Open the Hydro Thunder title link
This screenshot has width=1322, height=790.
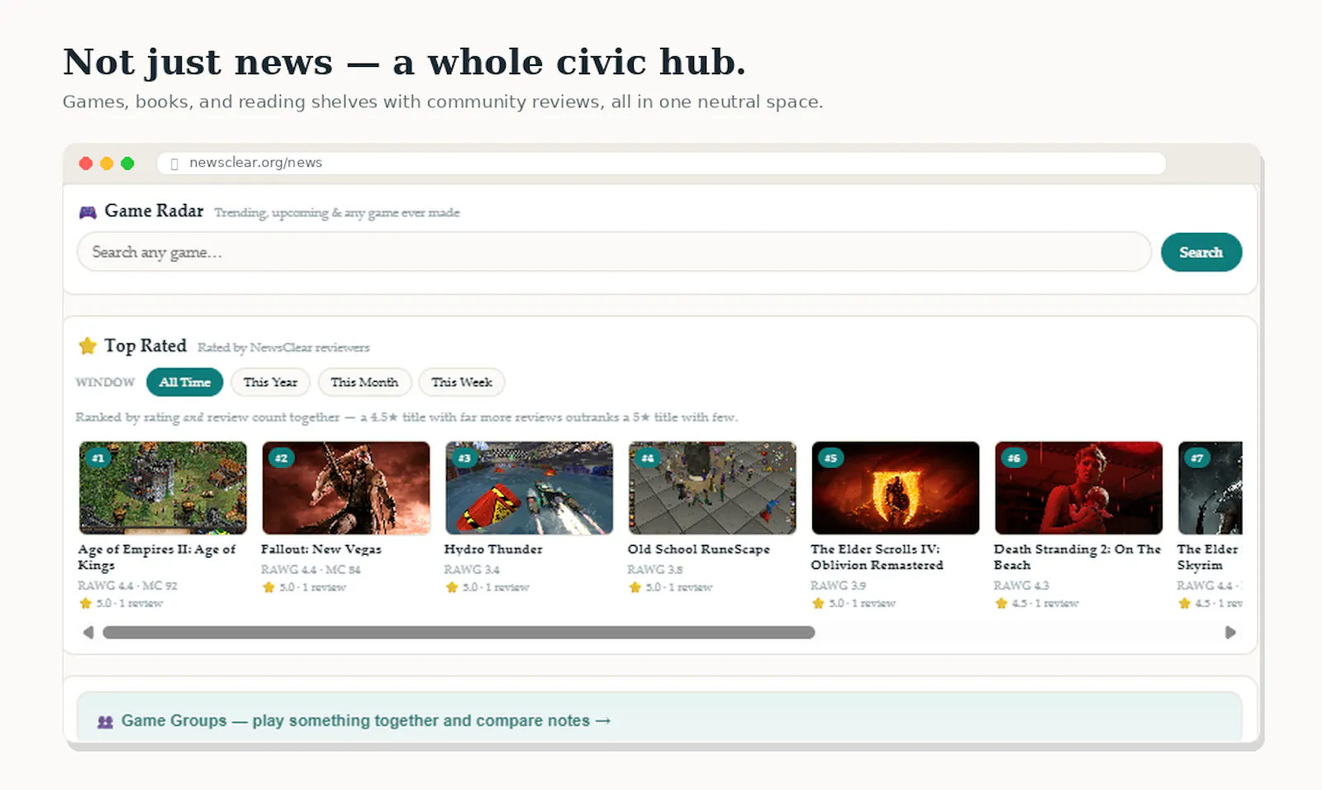(493, 549)
